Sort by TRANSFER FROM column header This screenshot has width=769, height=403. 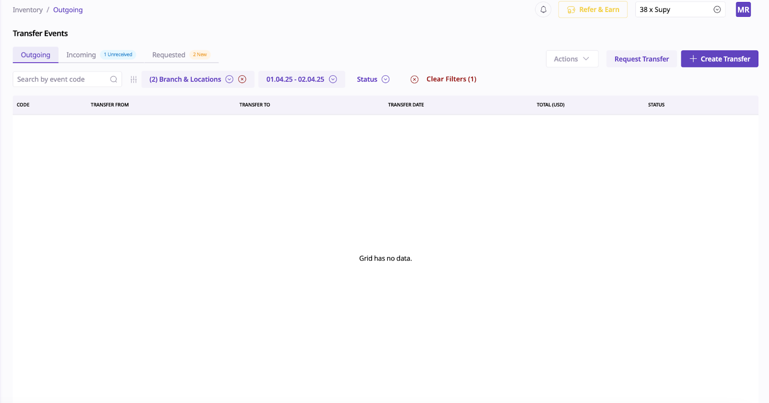(110, 105)
